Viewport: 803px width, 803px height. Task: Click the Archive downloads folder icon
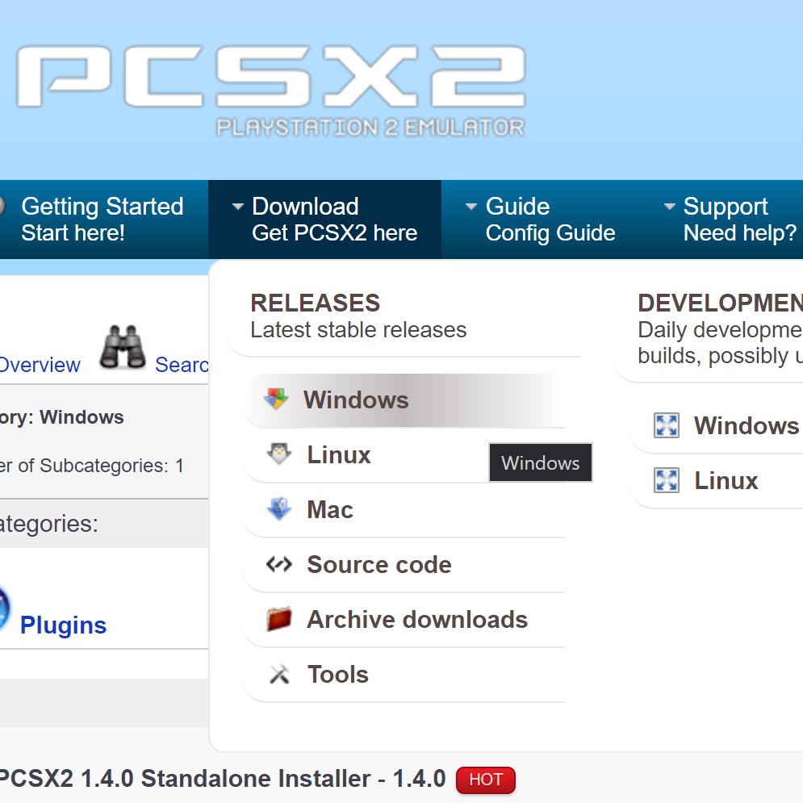(x=279, y=619)
